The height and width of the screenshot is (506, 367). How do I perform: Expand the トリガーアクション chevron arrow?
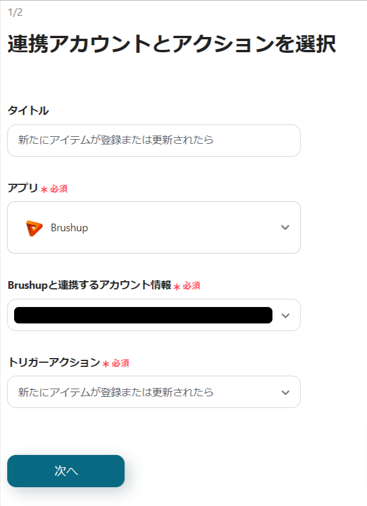285,392
